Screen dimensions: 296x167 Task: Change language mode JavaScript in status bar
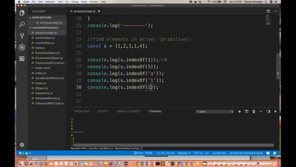point(219,153)
